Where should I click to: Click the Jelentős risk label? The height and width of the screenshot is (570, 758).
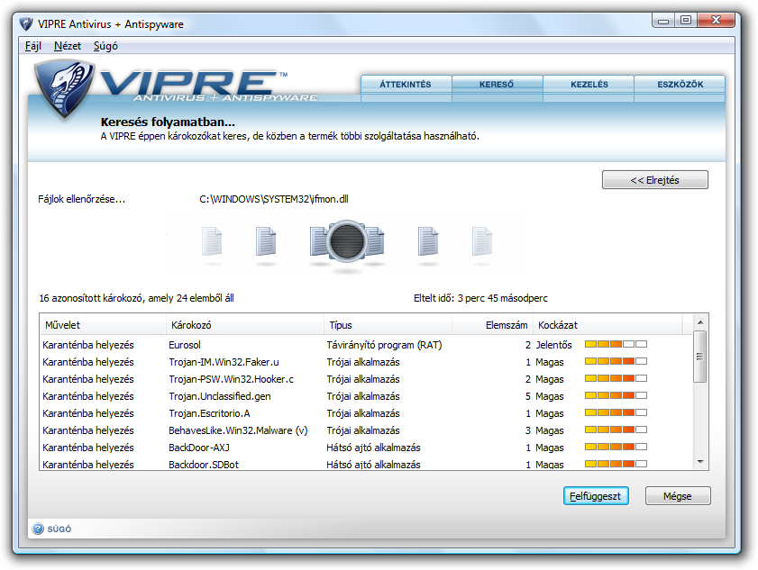tap(553, 345)
